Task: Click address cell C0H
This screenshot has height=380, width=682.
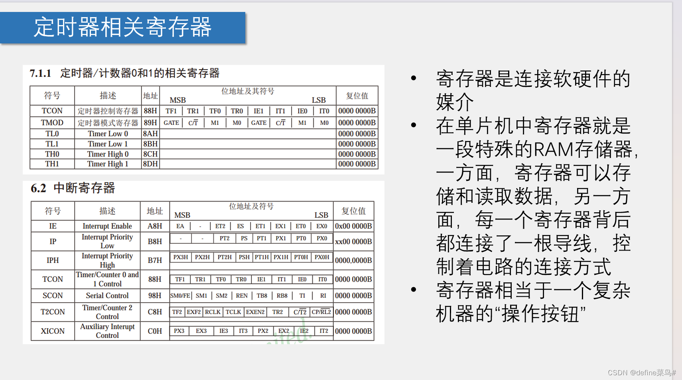Action: (155, 331)
